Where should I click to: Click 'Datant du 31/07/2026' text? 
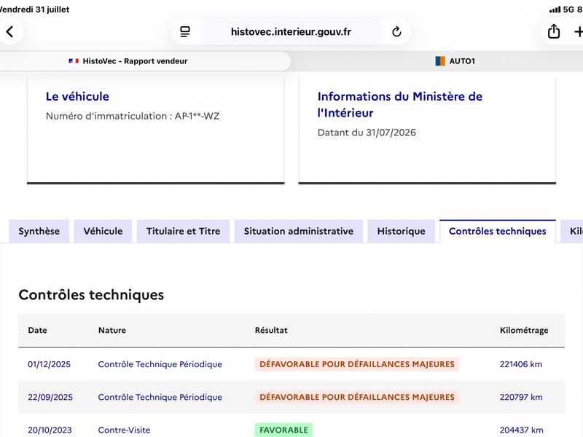coord(367,133)
